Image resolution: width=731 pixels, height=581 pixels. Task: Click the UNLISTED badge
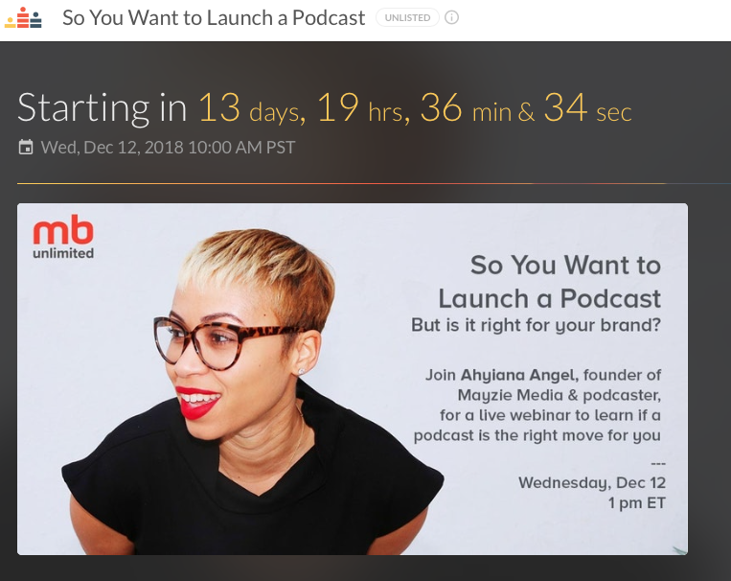point(407,17)
